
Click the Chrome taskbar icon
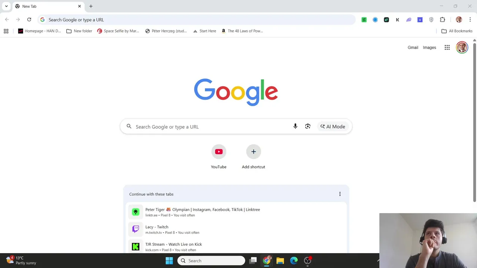pyautogui.click(x=266, y=261)
